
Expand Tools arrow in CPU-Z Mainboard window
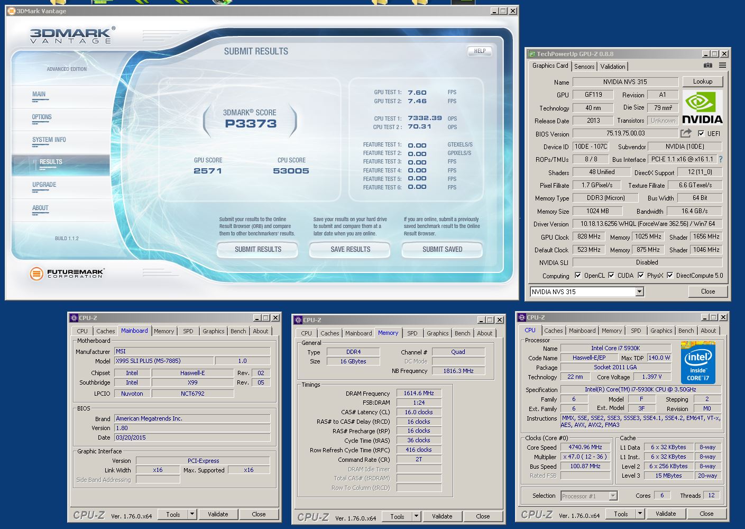click(192, 514)
